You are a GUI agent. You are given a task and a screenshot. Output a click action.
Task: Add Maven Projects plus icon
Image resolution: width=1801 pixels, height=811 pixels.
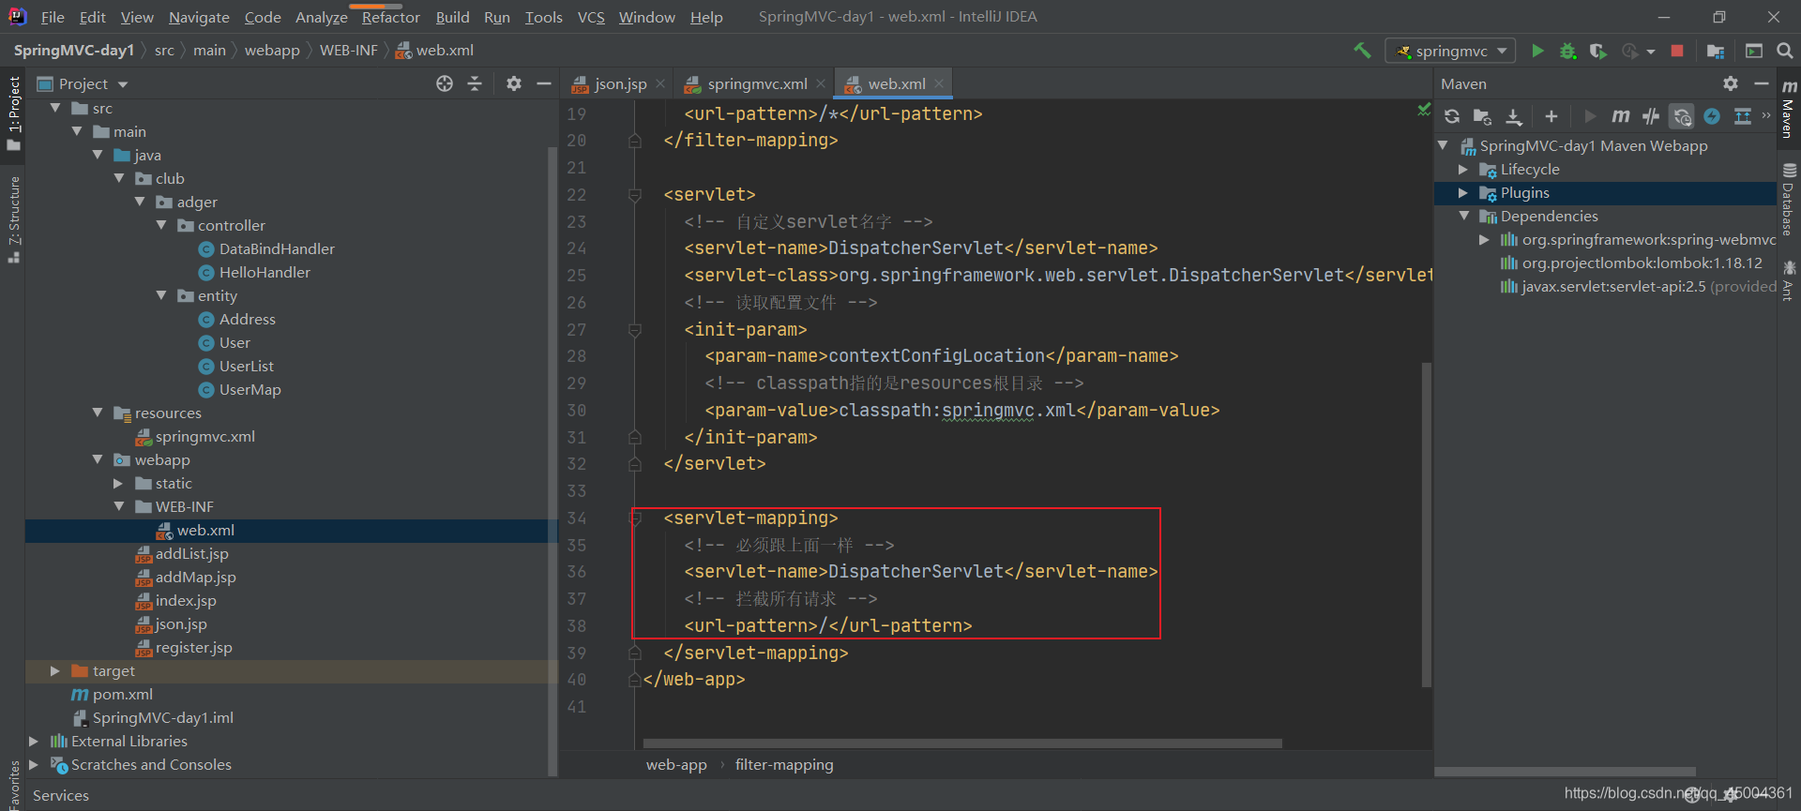tap(1551, 116)
